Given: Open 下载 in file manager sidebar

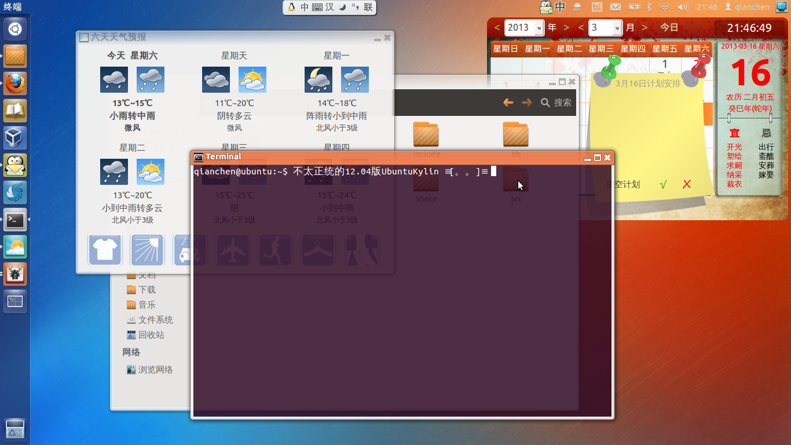Looking at the screenshot, I should pyautogui.click(x=141, y=290).
